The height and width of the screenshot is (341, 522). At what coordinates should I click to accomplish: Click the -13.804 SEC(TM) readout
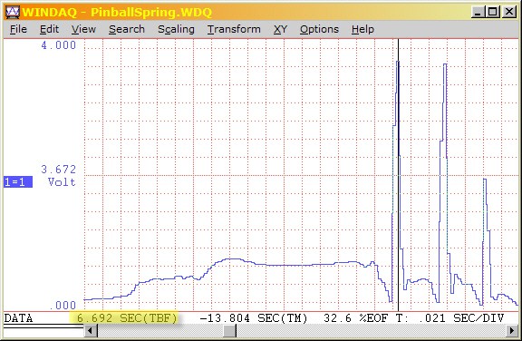(x=254, y=318)
